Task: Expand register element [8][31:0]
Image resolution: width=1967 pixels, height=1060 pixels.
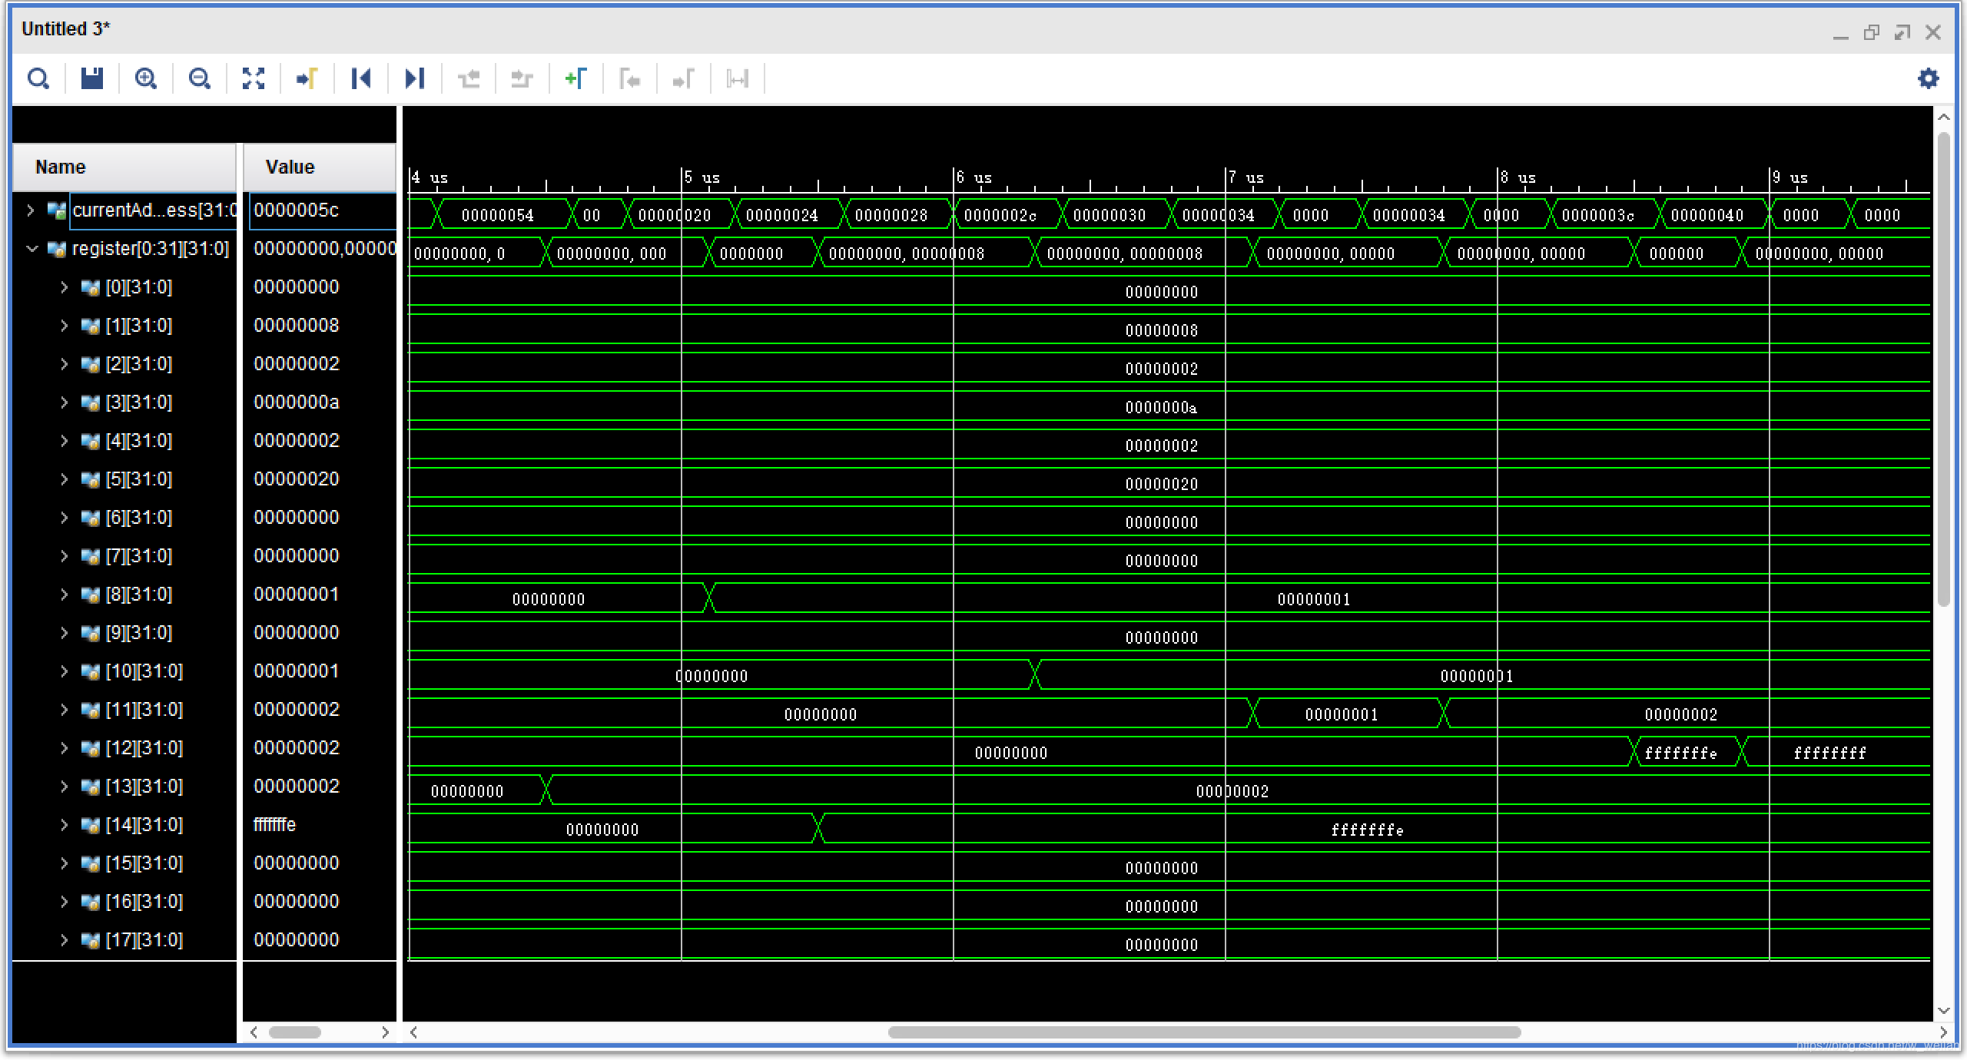Action: 65,595
